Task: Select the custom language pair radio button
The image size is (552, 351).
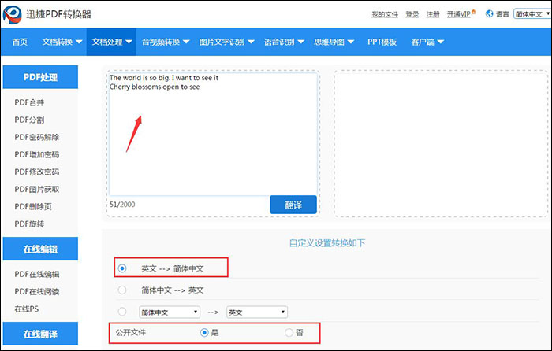Action: pyautogui.click(x=122, y=312)
